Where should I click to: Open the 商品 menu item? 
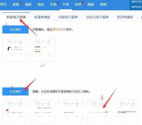coord(41,4)
